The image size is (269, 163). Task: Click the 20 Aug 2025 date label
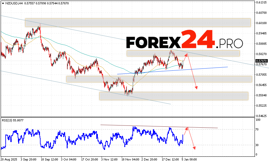(9, 159)
